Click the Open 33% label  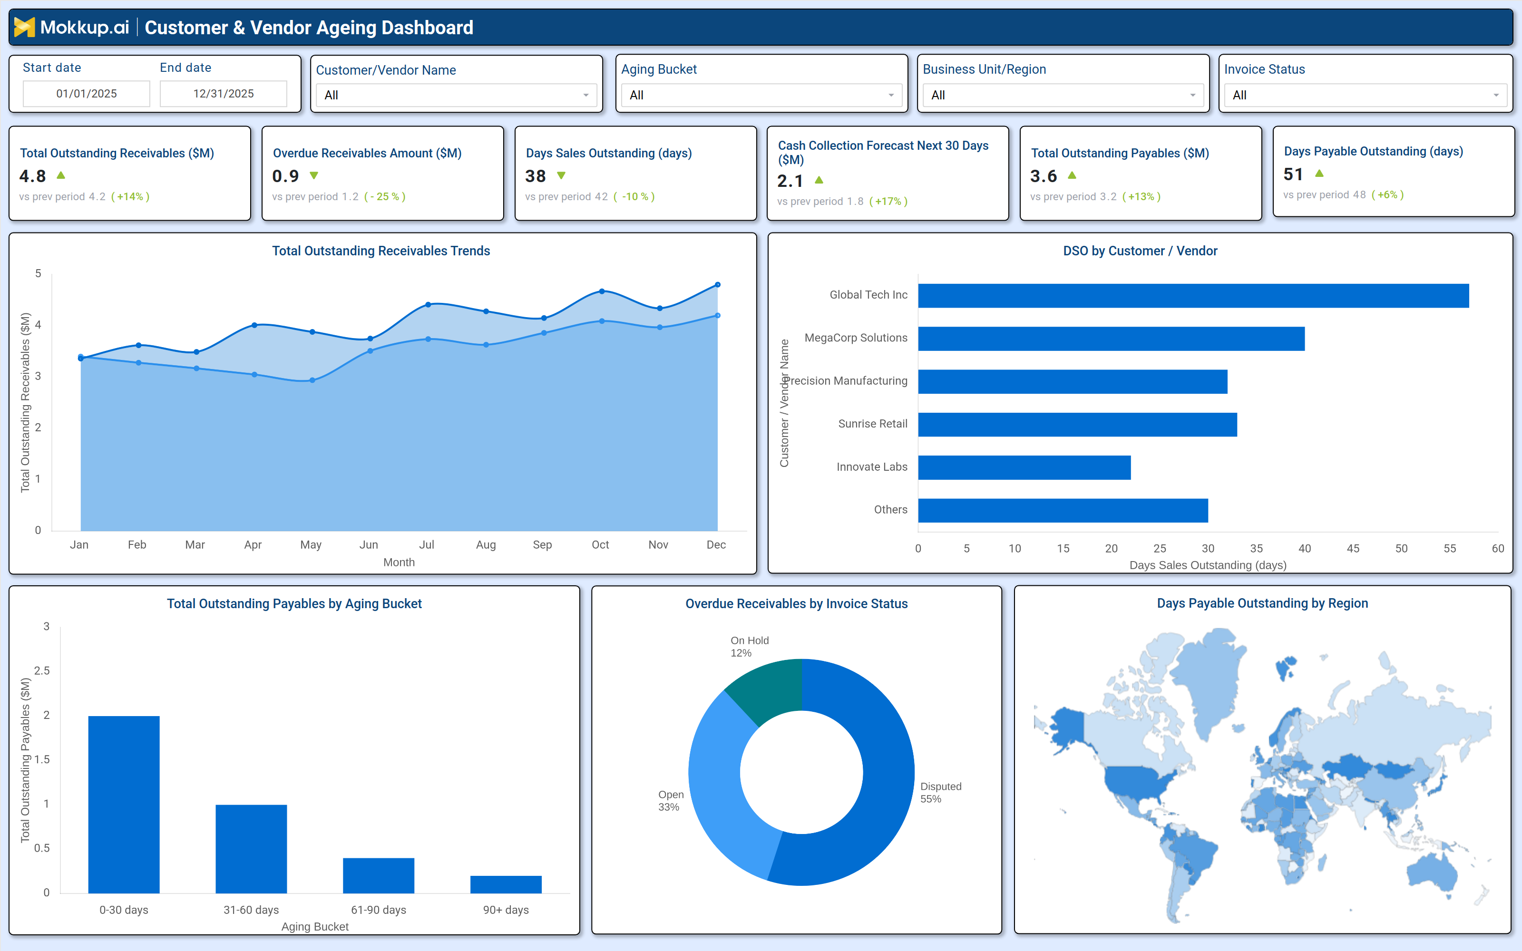point(671,801)
